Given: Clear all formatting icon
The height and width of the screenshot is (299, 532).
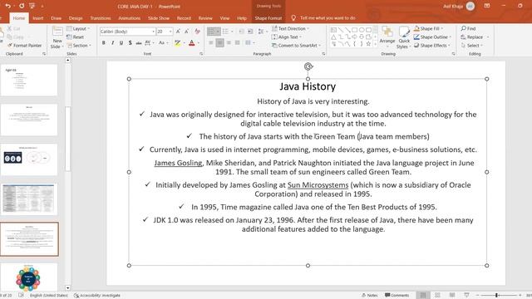Looking at the screenshot, I should tap(197, 32).
